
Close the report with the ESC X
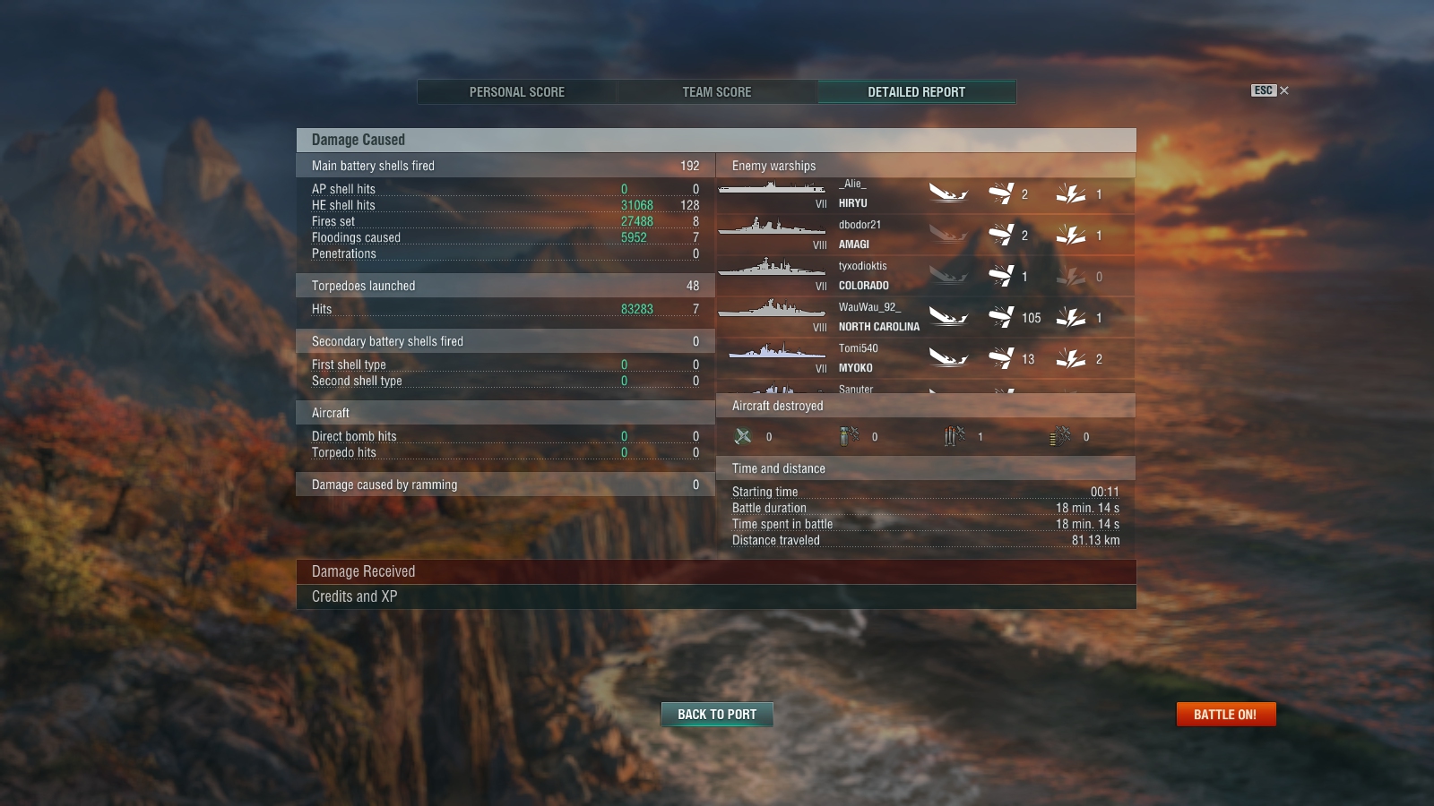pos(1271,90)
